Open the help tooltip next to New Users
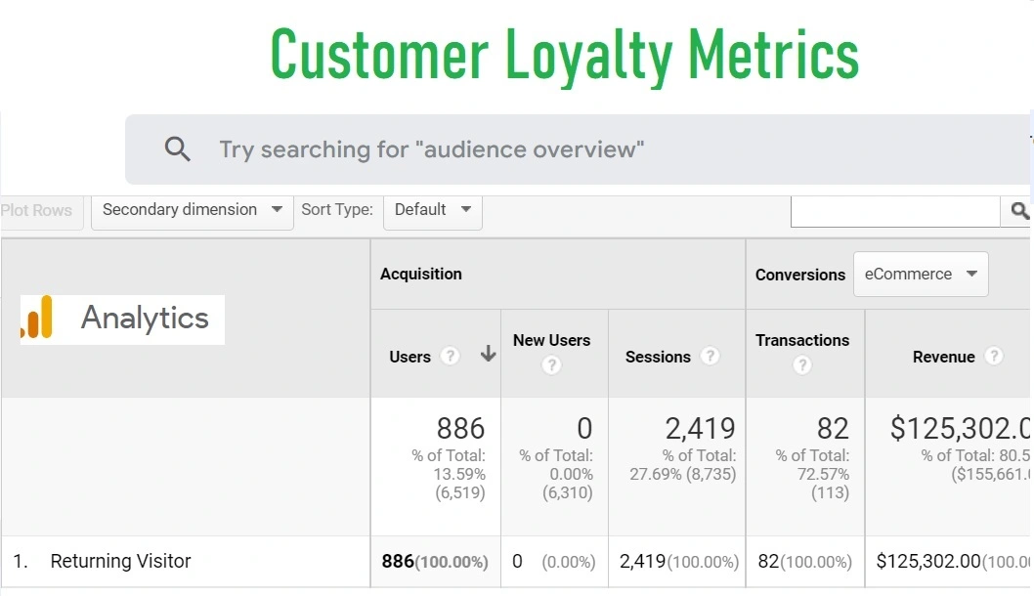1034x596 pixels. tap(551, 364)
